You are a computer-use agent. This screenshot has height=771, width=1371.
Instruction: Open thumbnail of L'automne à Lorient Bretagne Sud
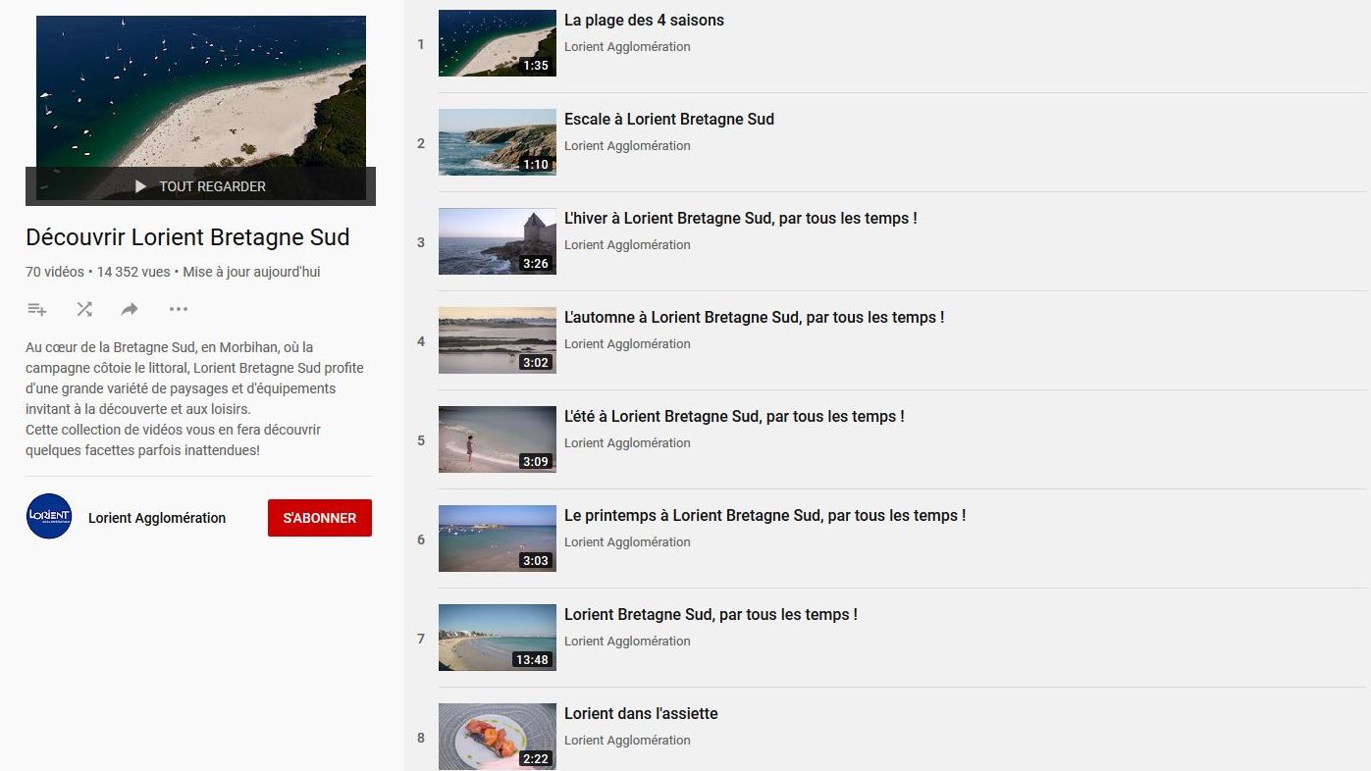tap(498, 340)
